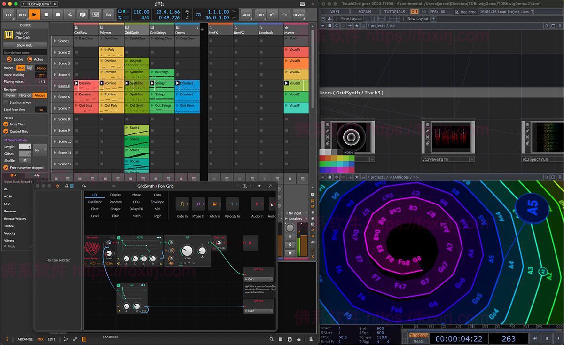Select the two-pane split icon in Pane Layout

(374, 18)
